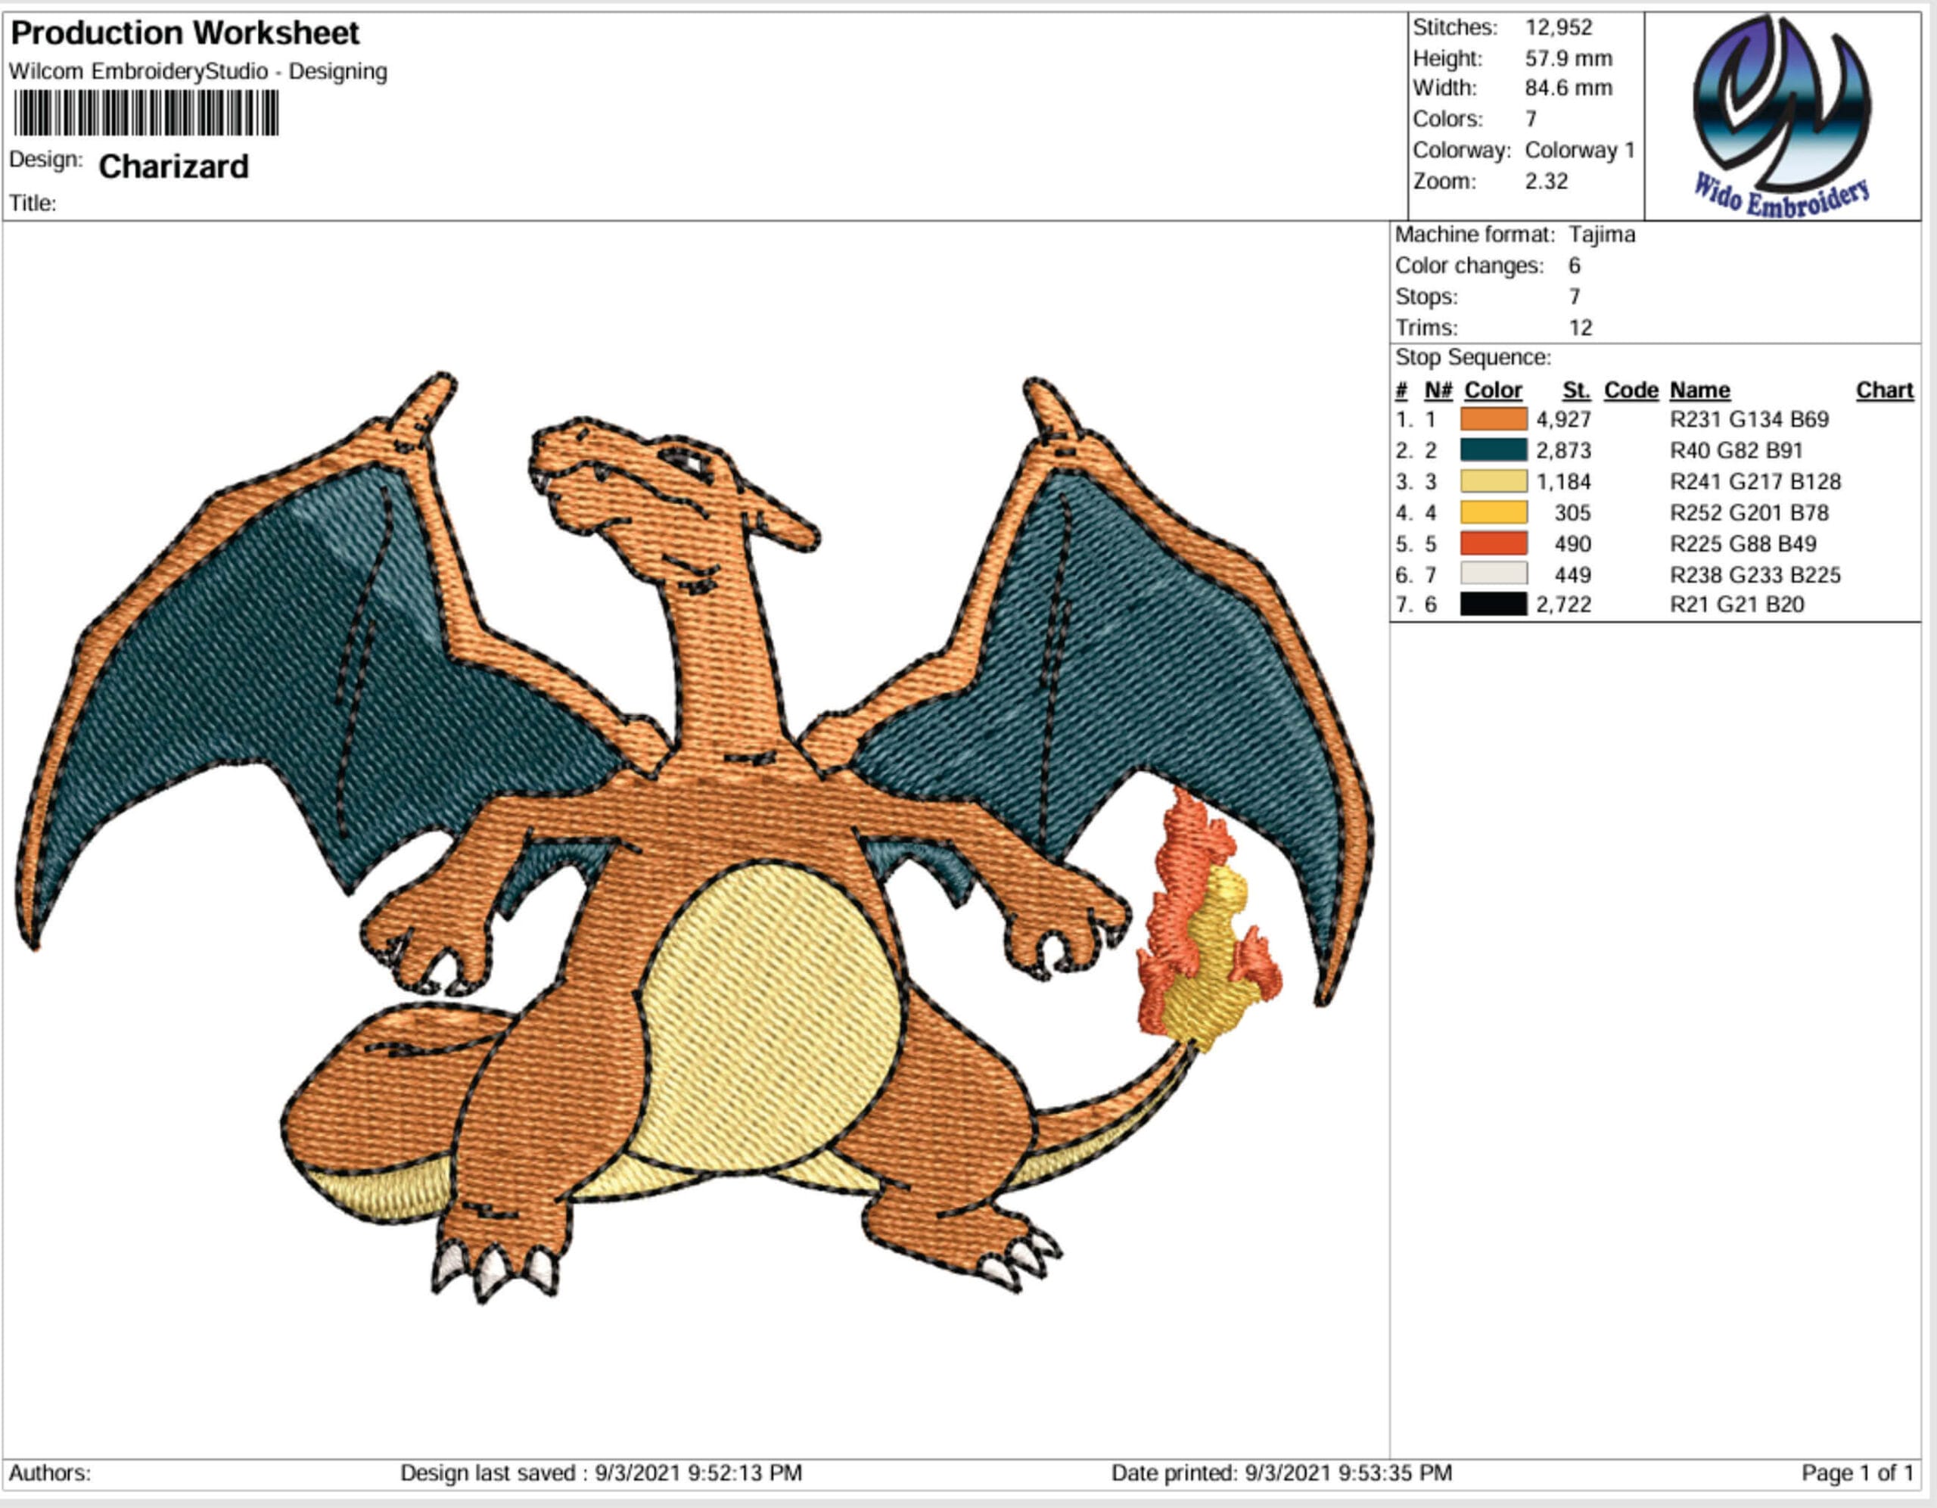
Task: Click the "Authors:" footer label
Action: pos(50,1472)
